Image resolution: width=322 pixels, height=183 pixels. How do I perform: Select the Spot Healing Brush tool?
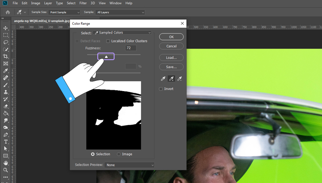click(x=6, y=78)
